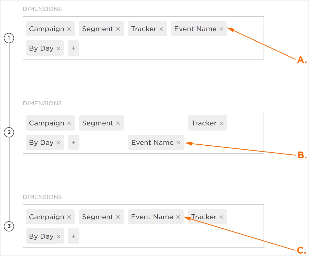The image size is (309, 256).
Task: Remove By Day chip in step 3
Action: point(58,237)
